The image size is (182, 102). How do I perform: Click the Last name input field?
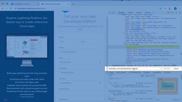click(90, 41)
